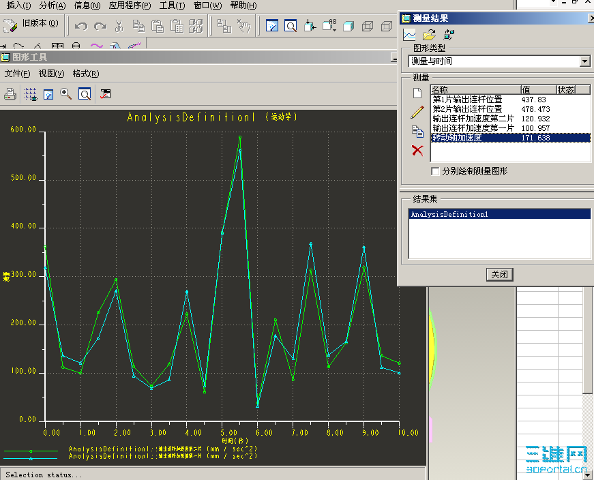Copy the selected measure icon

417,132
